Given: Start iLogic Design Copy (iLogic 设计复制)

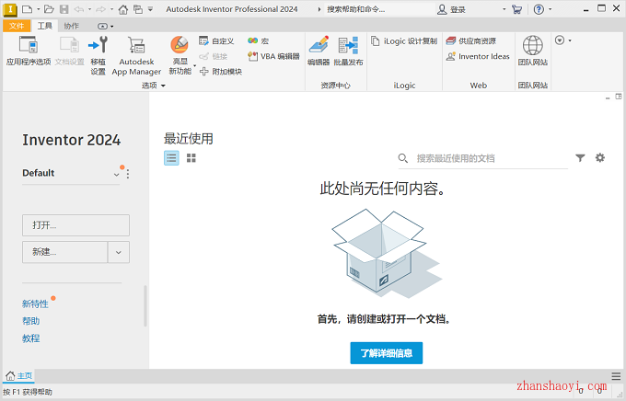Looking at the screenshot, I should point(404,40).
